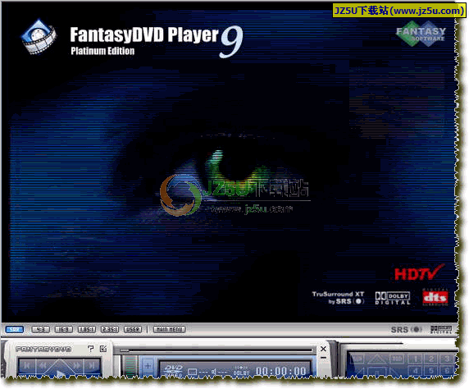Switch aspect ratio to 16:9
Image resolution: width=469 pixels, height=389 pixels.
(63, 330)
